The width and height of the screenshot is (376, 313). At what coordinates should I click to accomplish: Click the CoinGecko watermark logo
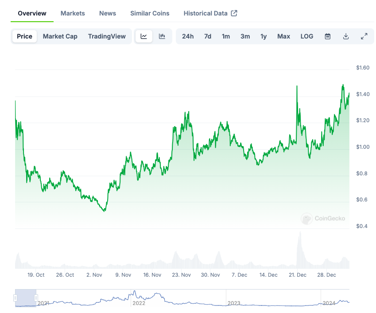point(306,218)
